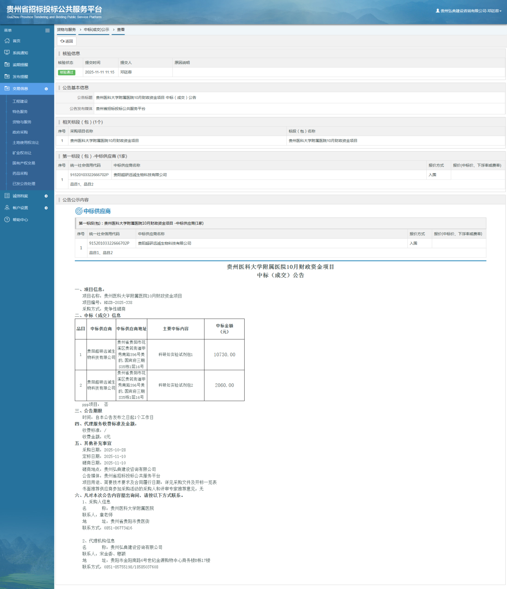Open 已发公告处理 sidebar item

pos(24,184)
